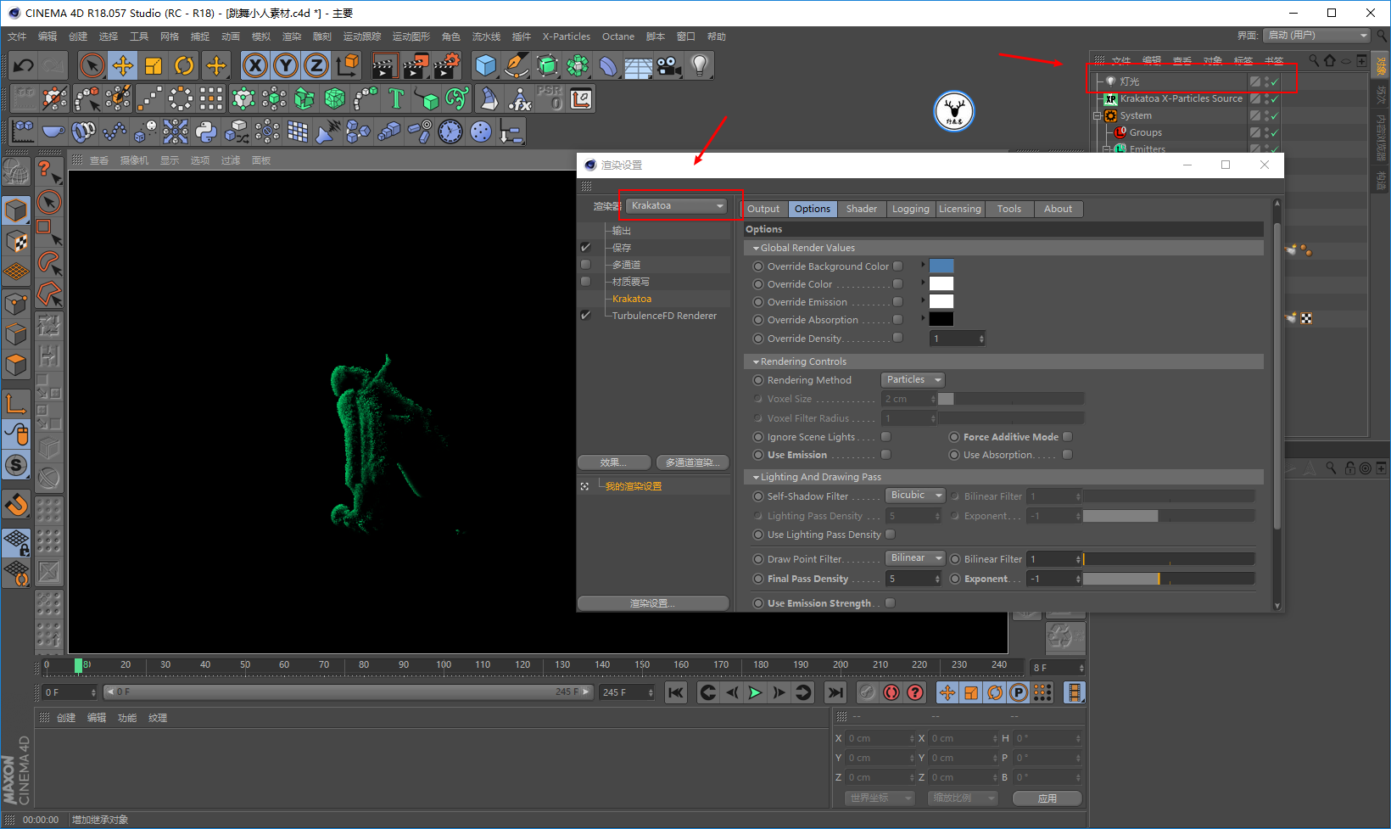The height and width of the screenshot is (829, 1391).
Task: Toggle Use Lighting Pass Density checkbox
Action: pyautogui.click(x=891, y=534)
